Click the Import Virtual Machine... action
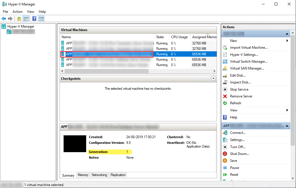This screenshot has height=188, width=296. [249, 48]
